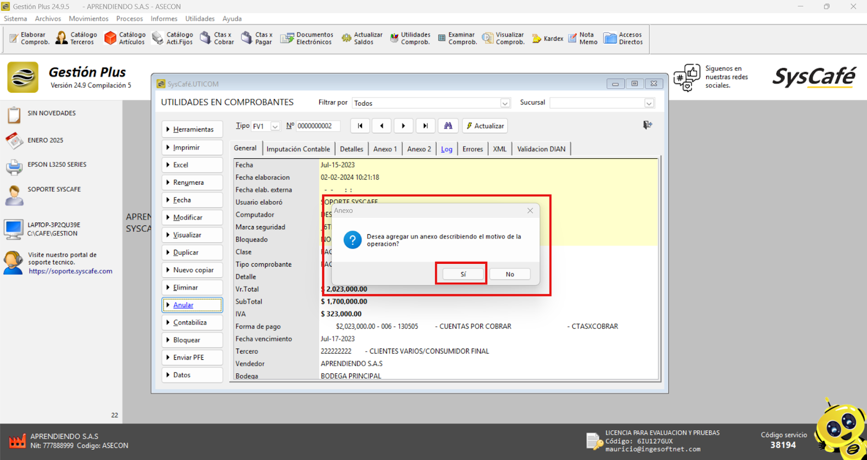
Task: Expand the Herramientas side option
Action: click(x=192, y=129)
